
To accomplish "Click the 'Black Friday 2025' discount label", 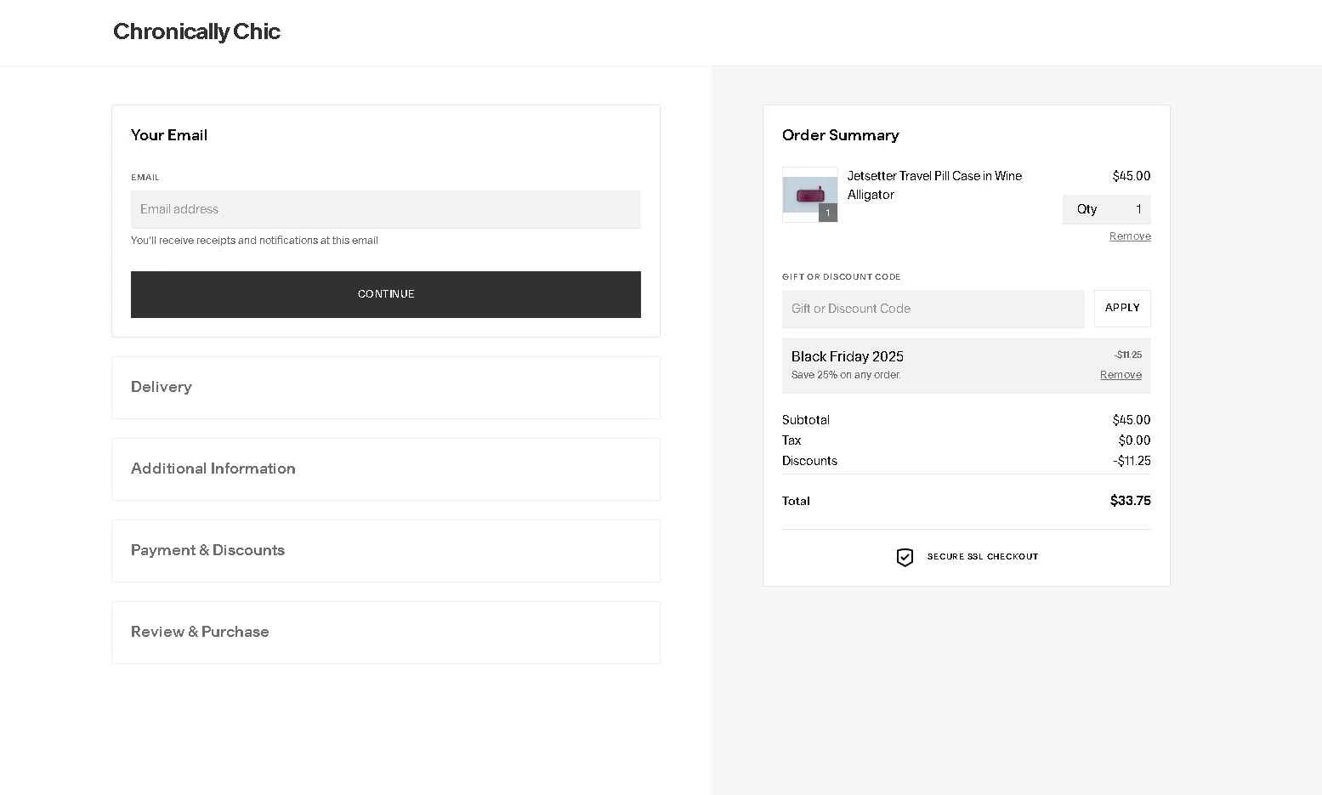I will [847, 356].
